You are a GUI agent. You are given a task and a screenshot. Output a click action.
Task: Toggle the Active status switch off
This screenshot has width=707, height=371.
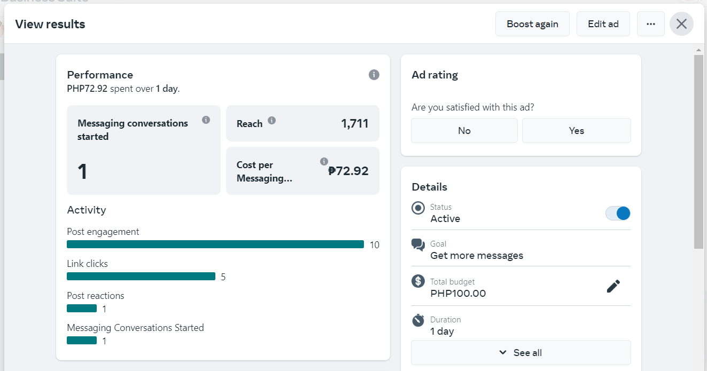click(x=618, y=214)
